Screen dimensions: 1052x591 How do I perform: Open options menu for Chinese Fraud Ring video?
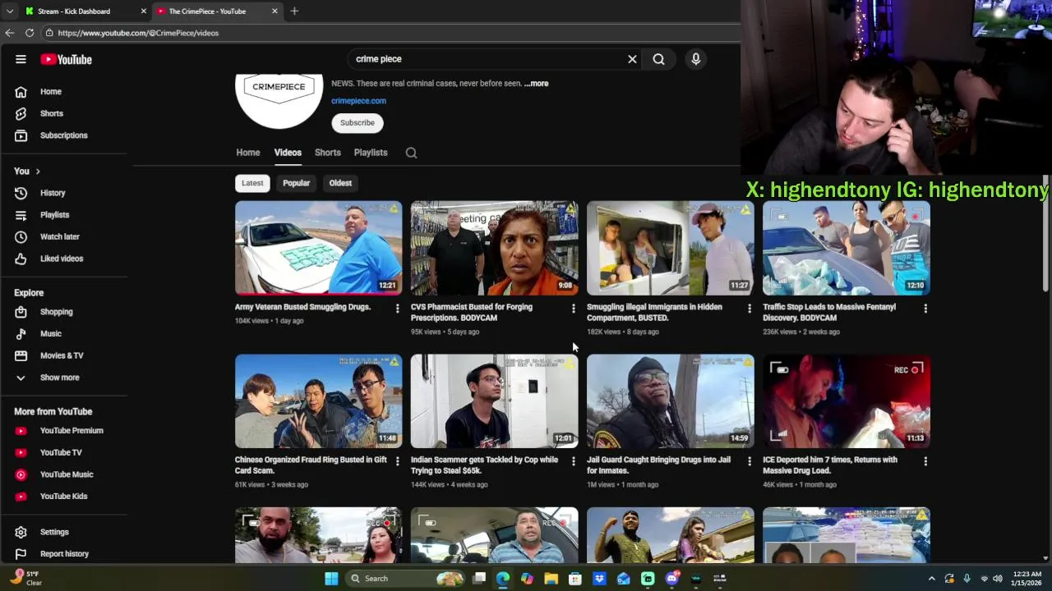(x=398, y=461)
